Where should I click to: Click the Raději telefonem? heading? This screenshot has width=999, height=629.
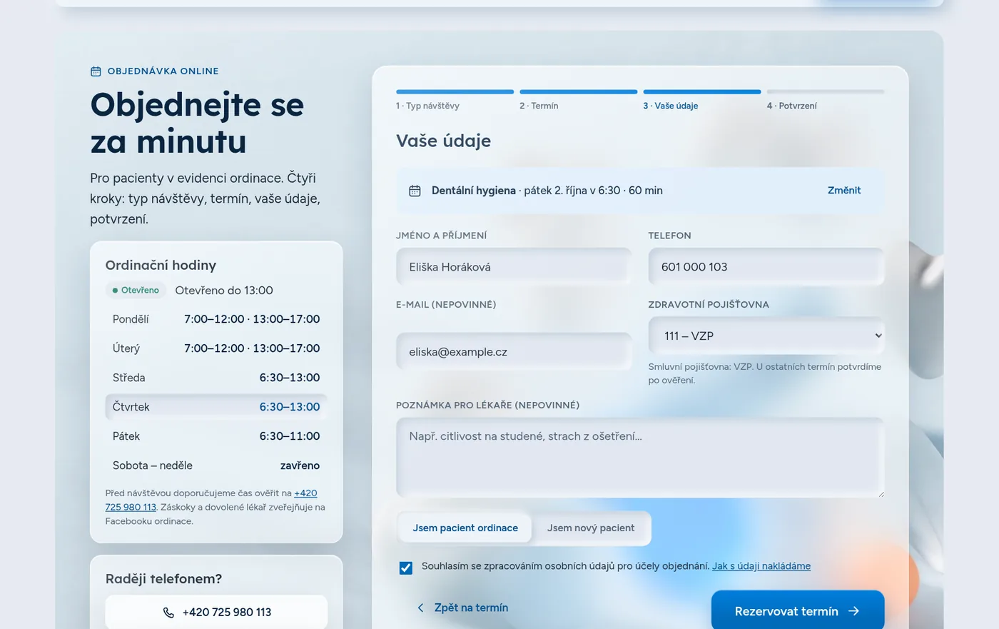(163, 579)
